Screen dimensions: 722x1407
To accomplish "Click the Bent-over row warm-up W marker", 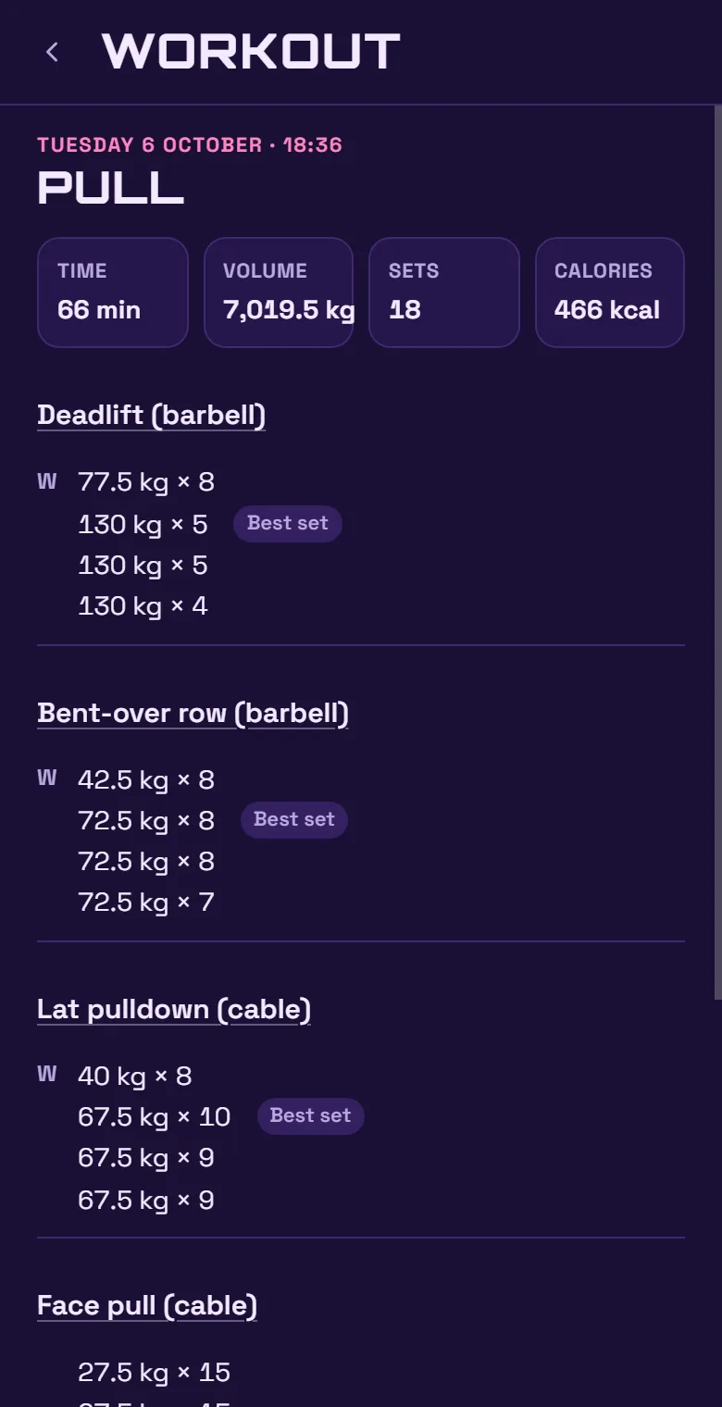I will 47,778.
